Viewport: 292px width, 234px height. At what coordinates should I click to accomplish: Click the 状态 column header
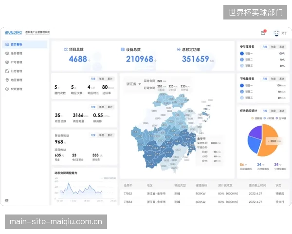click(278, 185)
